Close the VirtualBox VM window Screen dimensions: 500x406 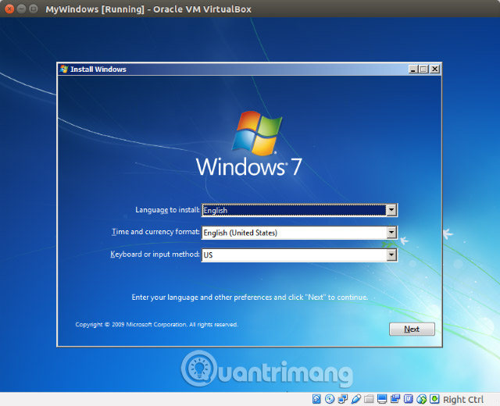9,9
